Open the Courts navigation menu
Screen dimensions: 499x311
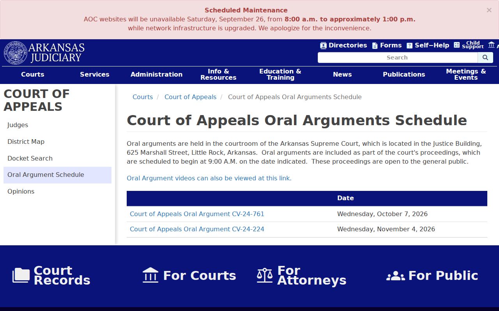point(33,74)
